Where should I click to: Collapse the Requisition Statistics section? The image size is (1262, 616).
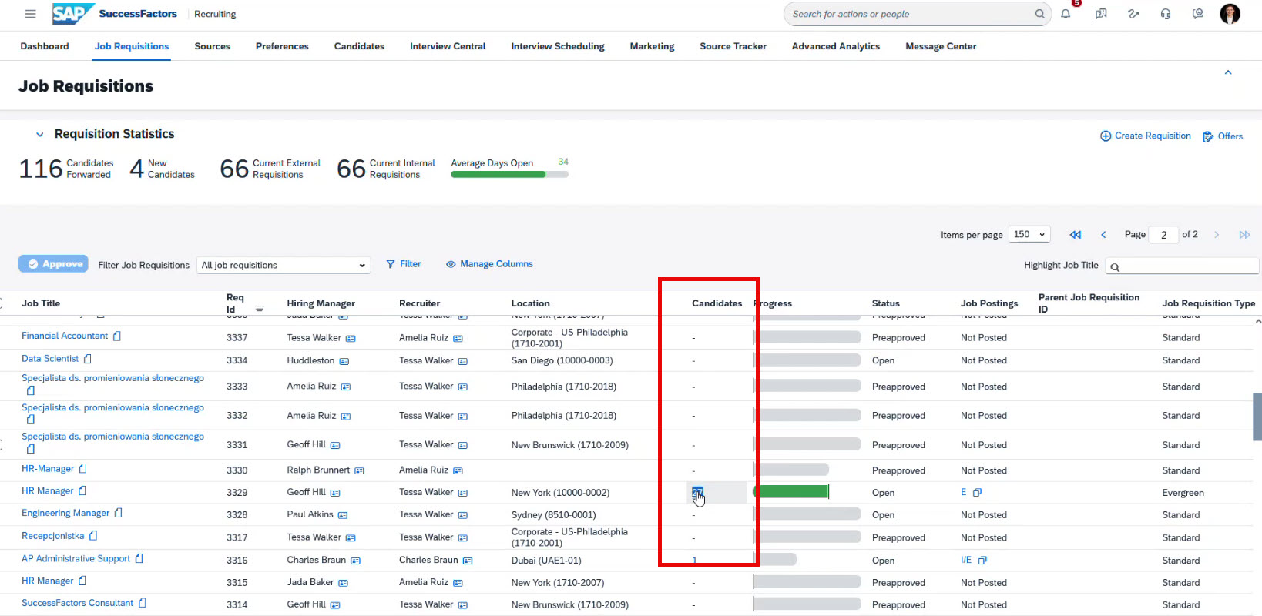40,135
